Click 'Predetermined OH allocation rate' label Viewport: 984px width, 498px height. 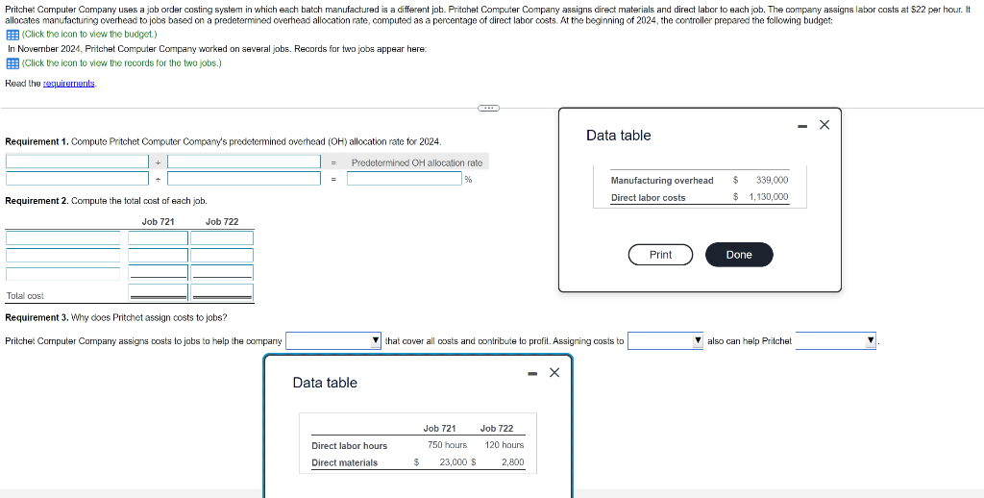tap(417, 162)
